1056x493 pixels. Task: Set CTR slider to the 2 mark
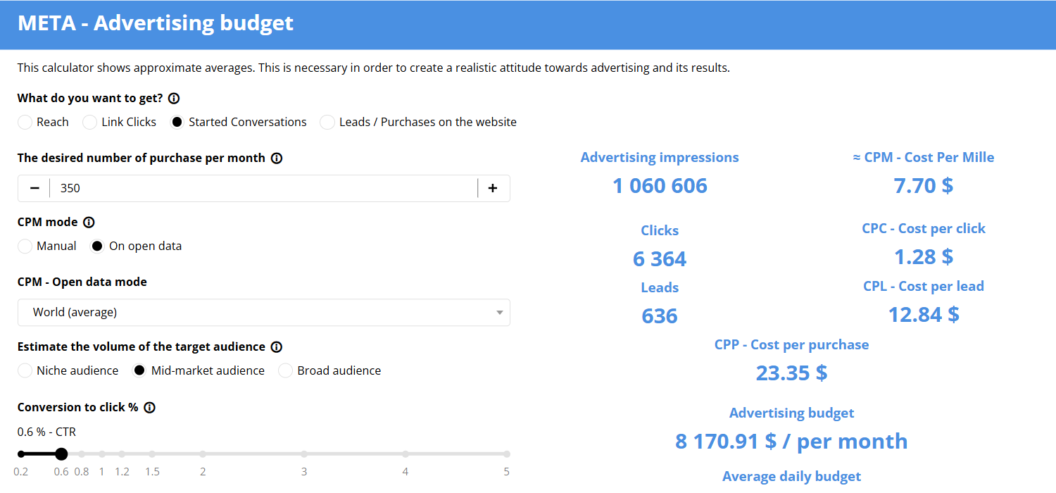(203, 454)
